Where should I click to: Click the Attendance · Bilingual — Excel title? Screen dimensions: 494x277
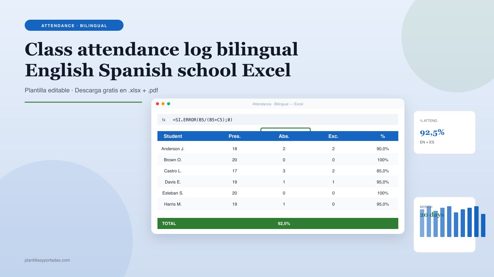pyautogui.click(x=278, y=104)
